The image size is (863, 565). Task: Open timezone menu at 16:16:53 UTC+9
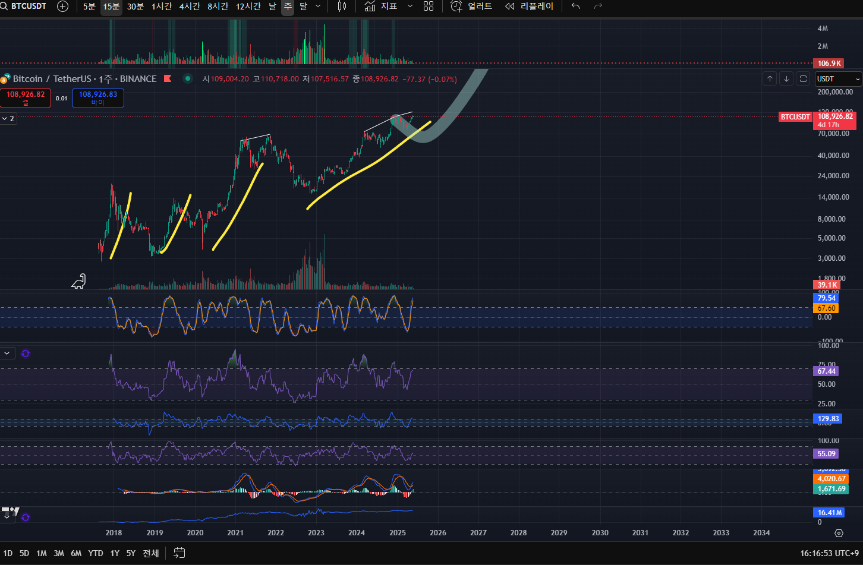click(x=830, y=553)
